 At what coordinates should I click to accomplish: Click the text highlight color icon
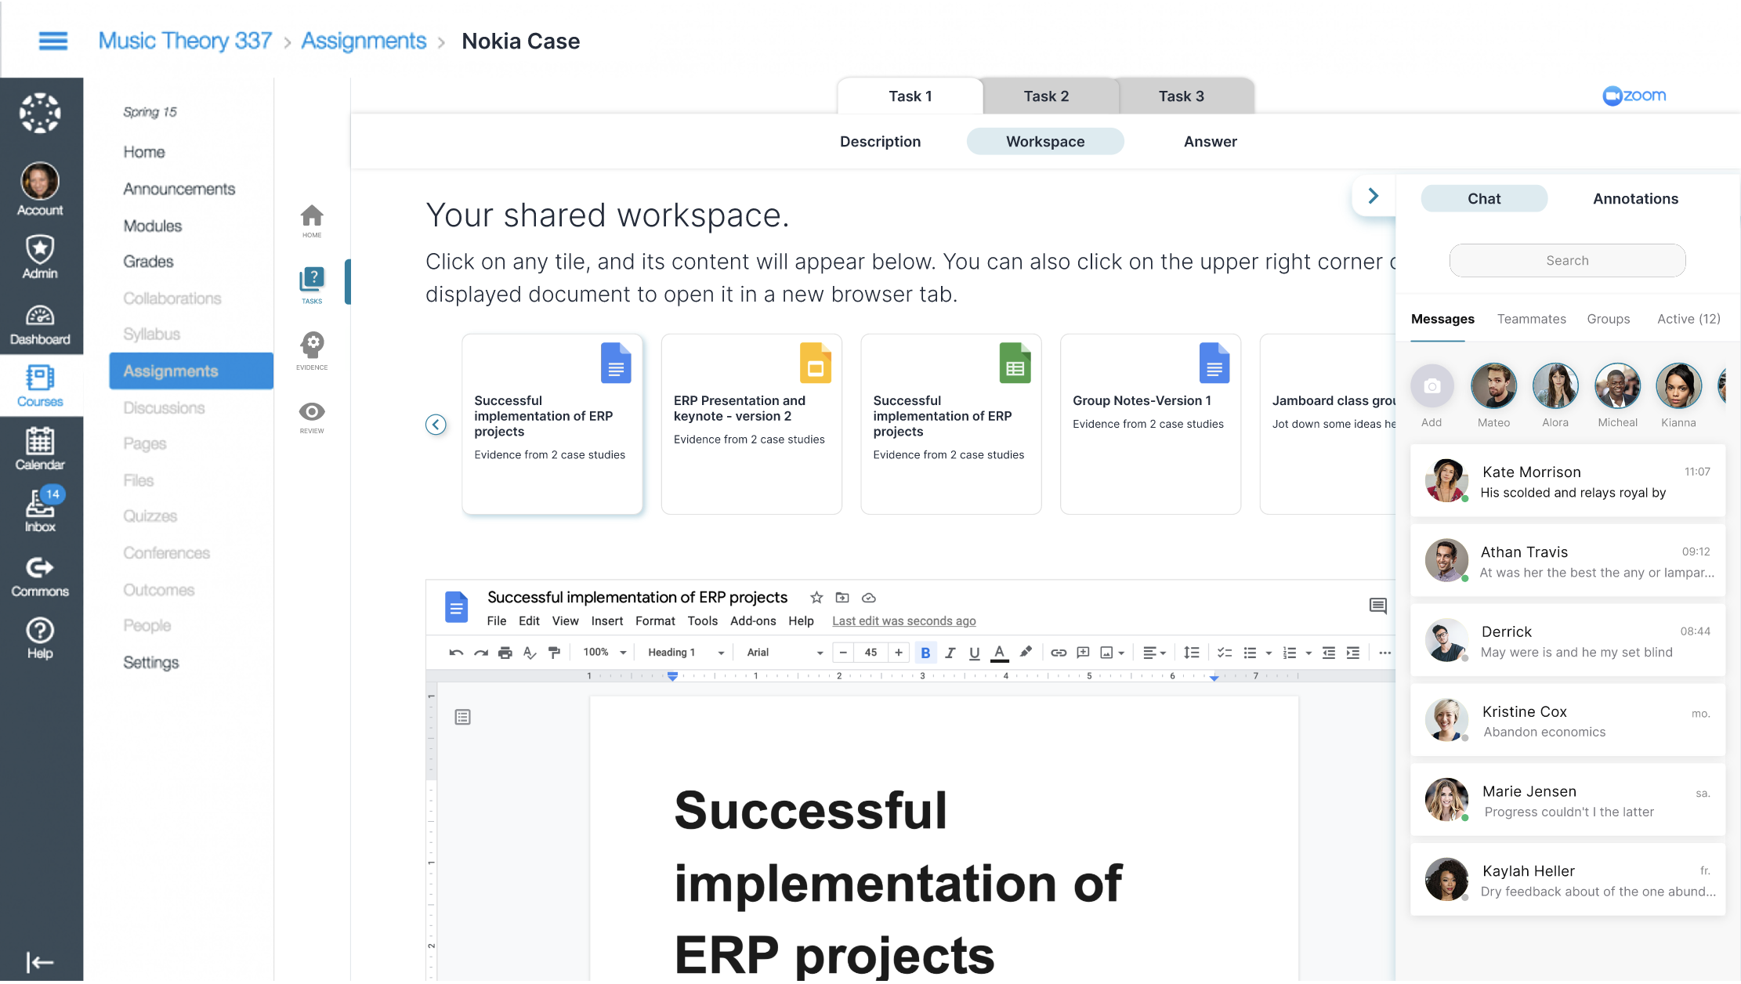[x=1026, y=652]
